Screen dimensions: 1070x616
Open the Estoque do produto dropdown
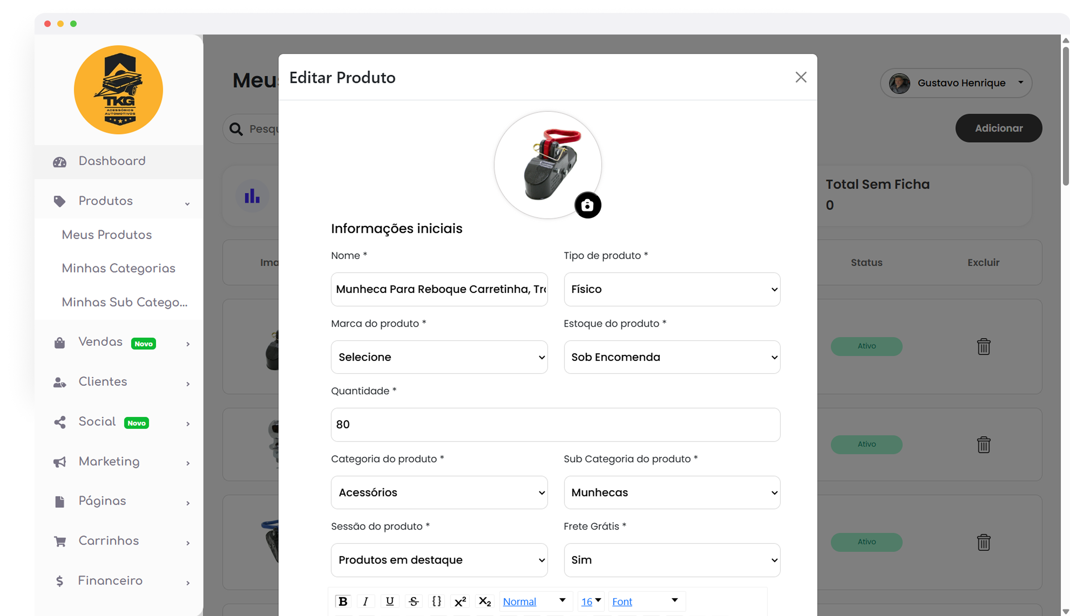coord(672,357)
